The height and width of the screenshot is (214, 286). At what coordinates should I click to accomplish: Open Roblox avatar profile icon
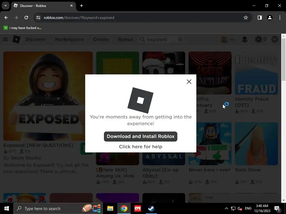point(224,39)
